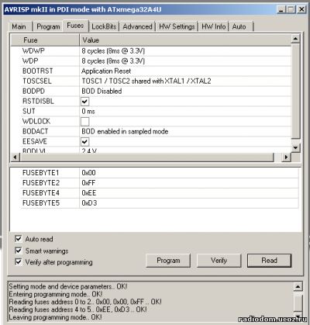This screenshot has height=325, width=310.
Task: Click log line 'Entering programming mode.. OK!'
Action: tap(56, 294)
